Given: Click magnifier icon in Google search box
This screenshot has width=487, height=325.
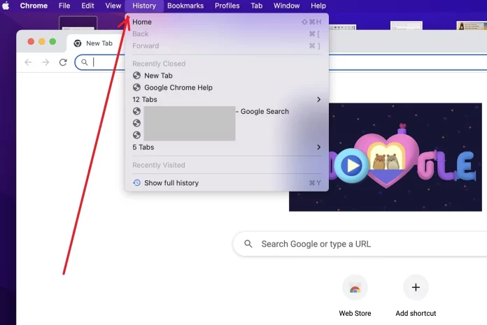Looking at the screenshot, I should point(248,244).
